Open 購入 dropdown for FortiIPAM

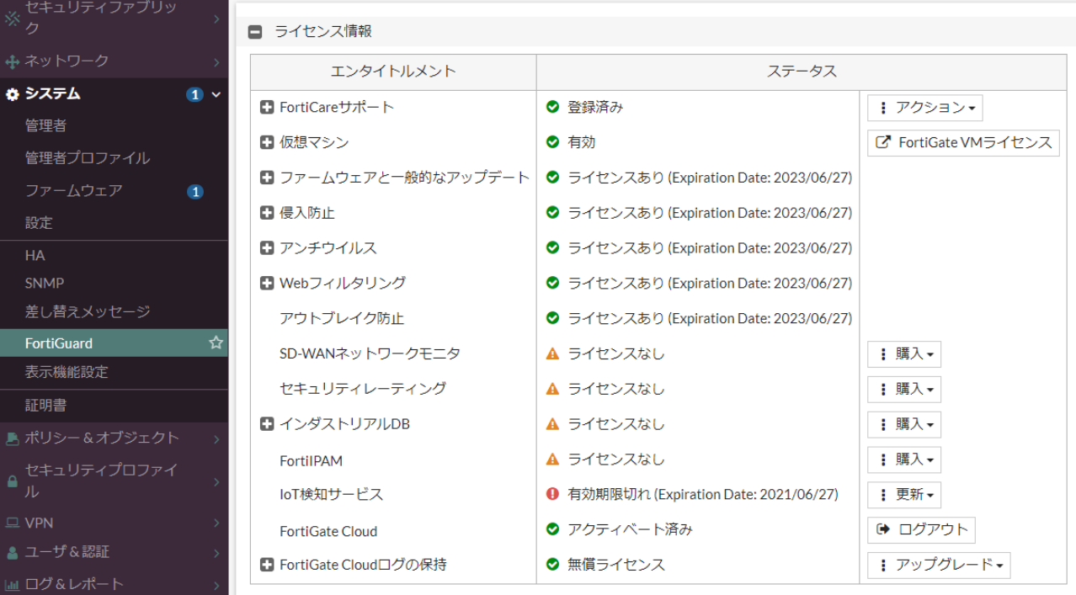point(904,460)
